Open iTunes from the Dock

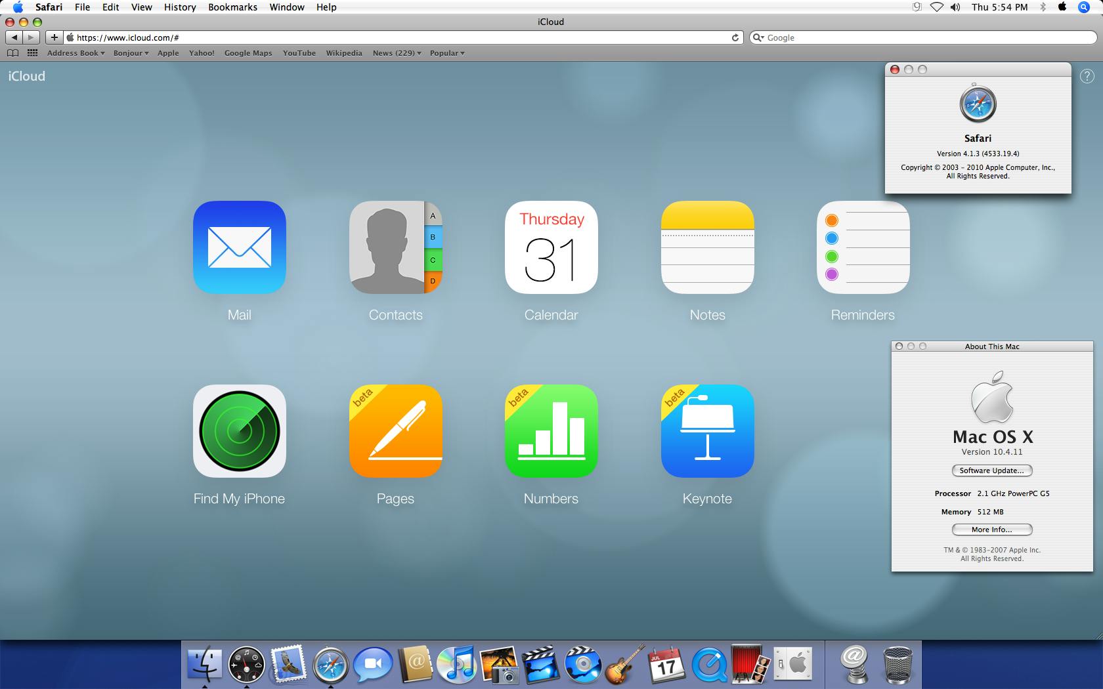pyautogui.click(x=456, y=664)
